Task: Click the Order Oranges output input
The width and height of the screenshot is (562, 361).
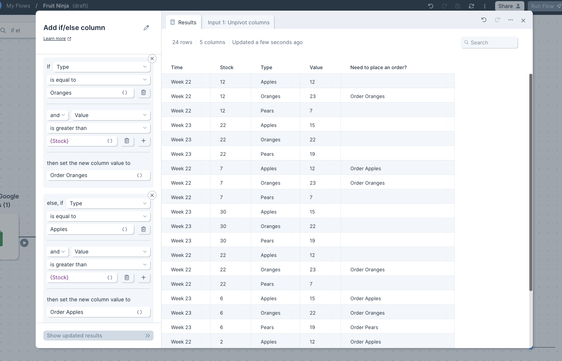Action: (98, 175)
